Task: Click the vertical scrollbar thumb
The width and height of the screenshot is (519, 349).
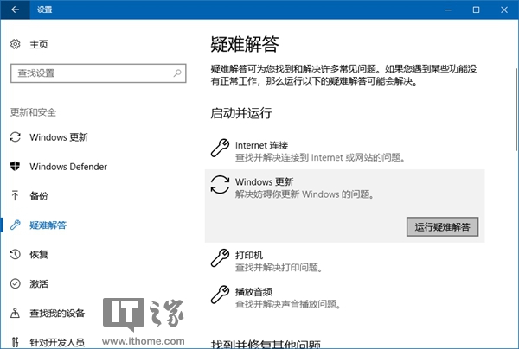Action: 516,109
